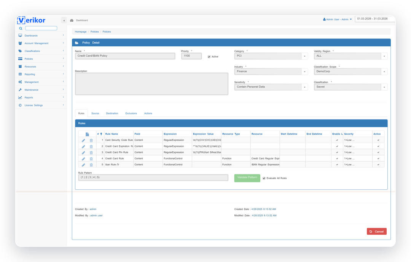This screenshot has height=262, width=411.
Task: Toggle Active check for Card Security Code Rule
Action: tap(378, 140)
